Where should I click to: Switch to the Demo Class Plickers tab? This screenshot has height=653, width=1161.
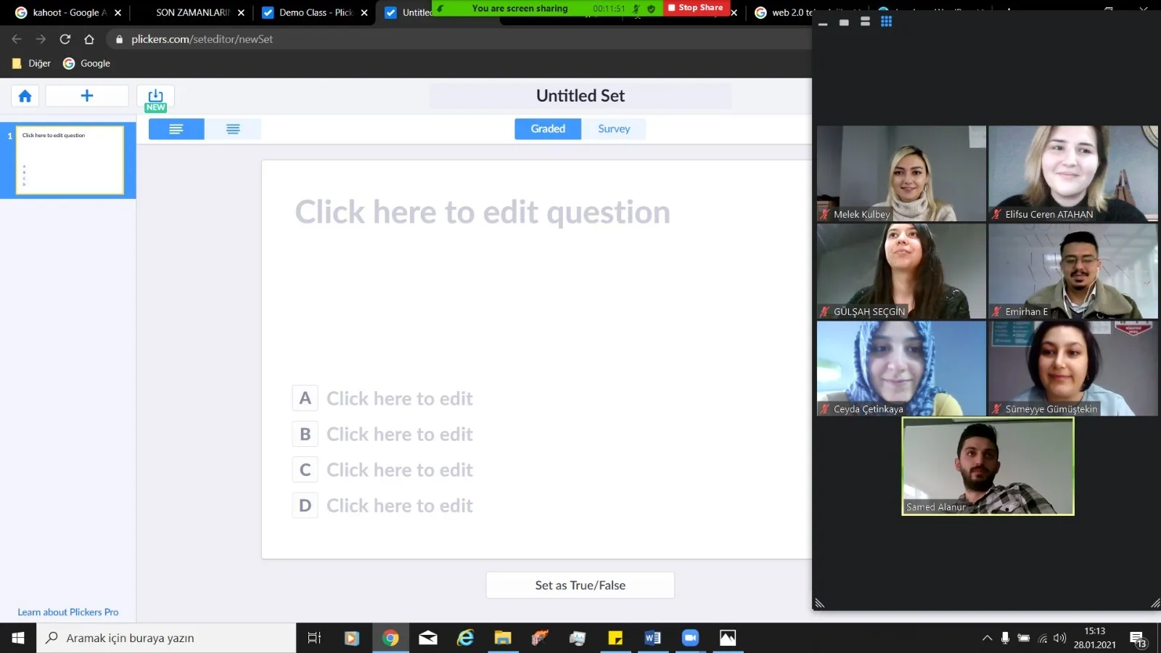315,12
